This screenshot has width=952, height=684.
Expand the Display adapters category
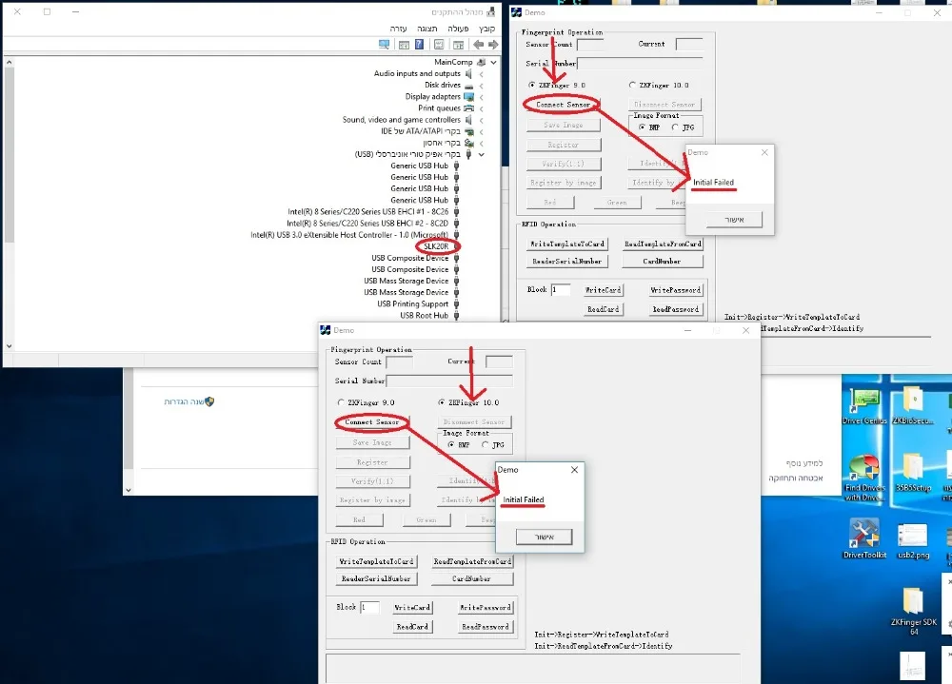click(x=482, y=97)
